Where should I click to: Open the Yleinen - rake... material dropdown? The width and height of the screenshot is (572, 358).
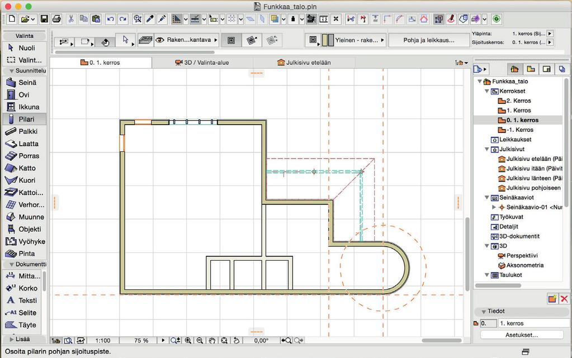point(382,40)
